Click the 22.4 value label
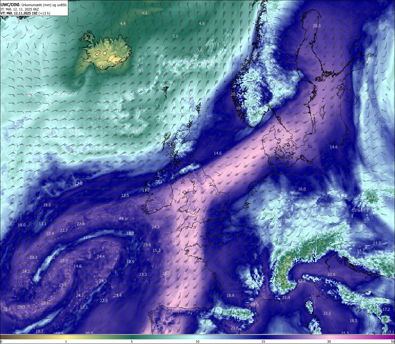The width and height of the screenshot is (395, 344). point(50,233)
